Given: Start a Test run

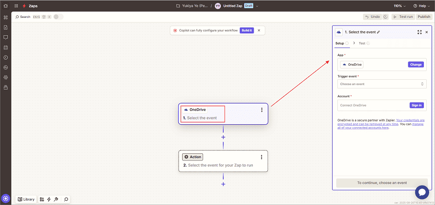Looking at the screenshot, I should (x=403, y=16).
